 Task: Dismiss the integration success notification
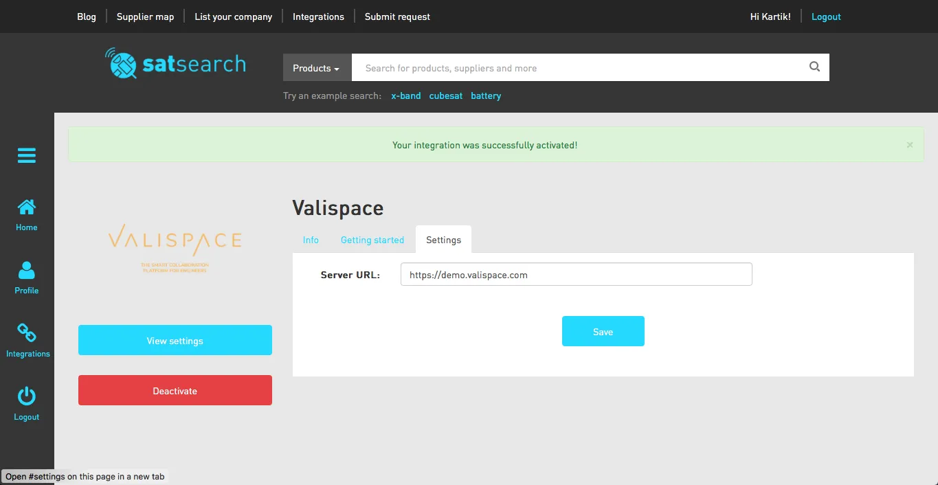point(909,144)
